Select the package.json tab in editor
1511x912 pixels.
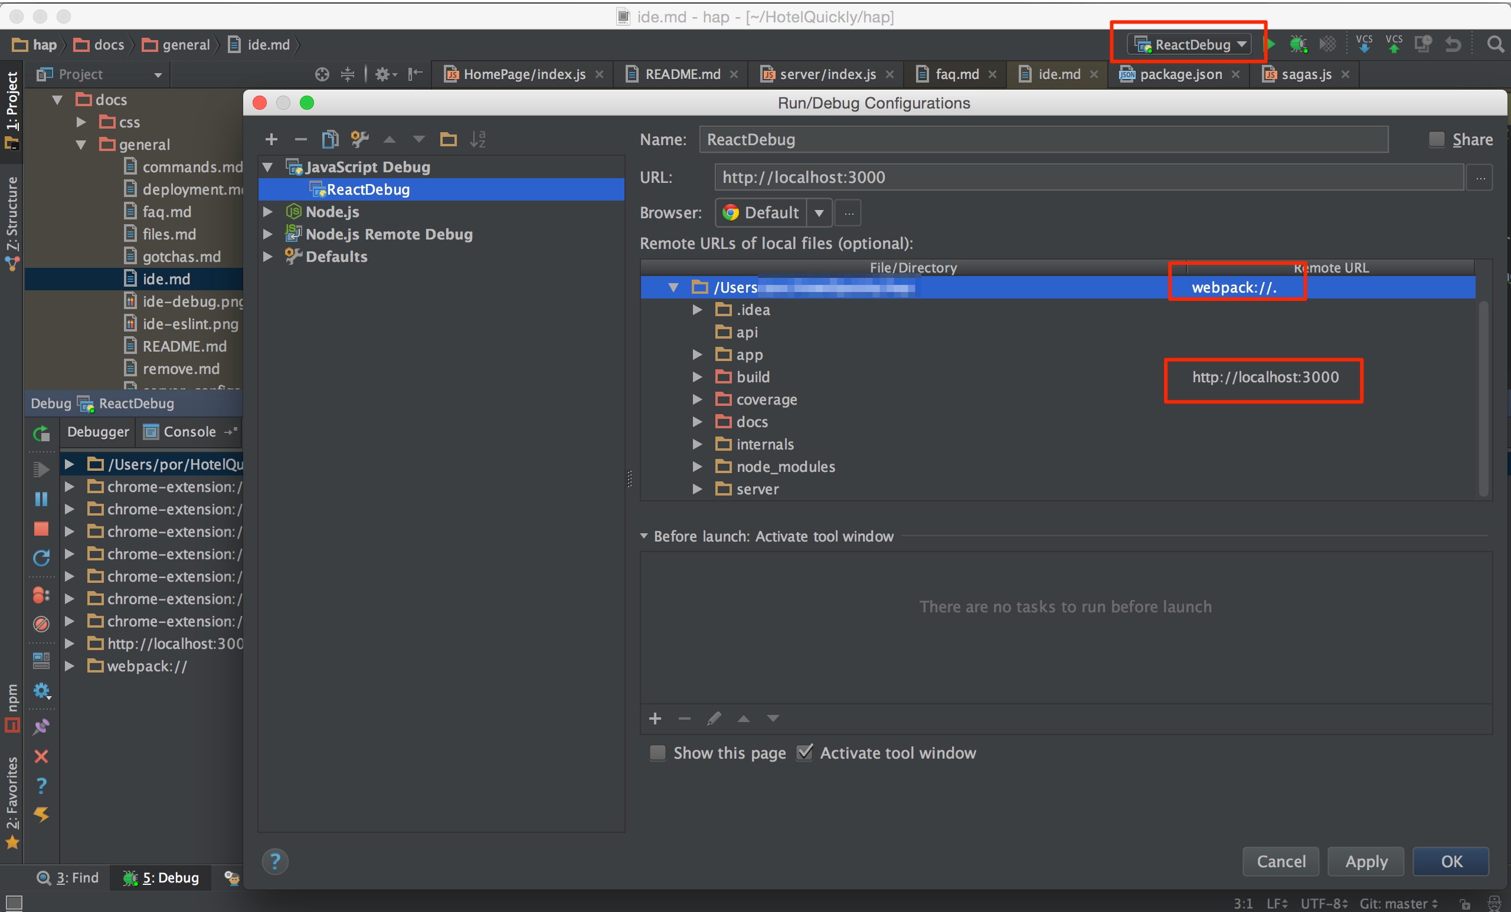1176,73
